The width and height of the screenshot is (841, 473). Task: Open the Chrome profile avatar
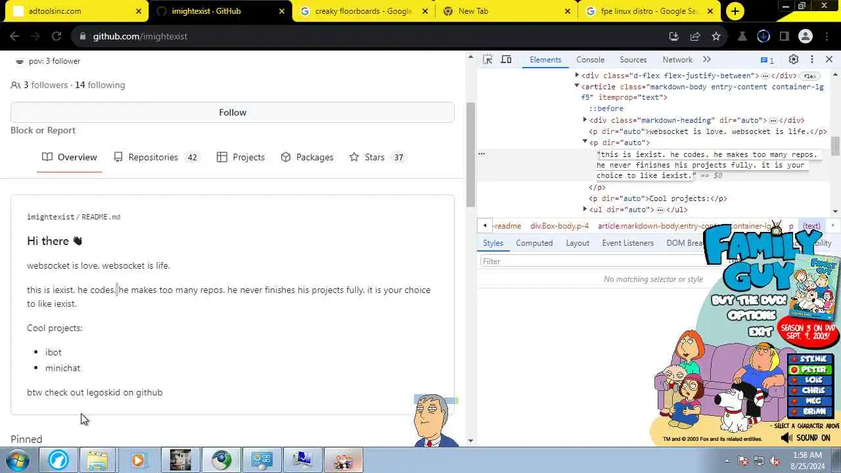(806, 36)
